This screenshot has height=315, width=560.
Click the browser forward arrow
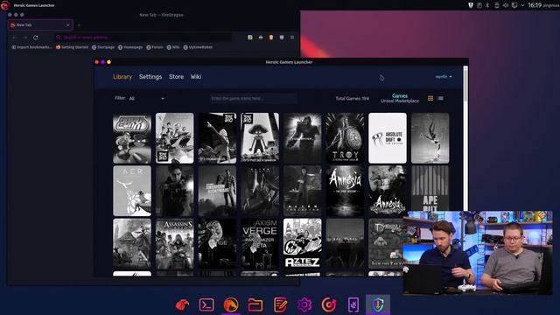coord(25,37)
